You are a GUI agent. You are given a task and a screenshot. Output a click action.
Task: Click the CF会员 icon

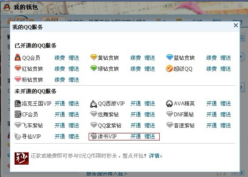(x=18, y=114)
